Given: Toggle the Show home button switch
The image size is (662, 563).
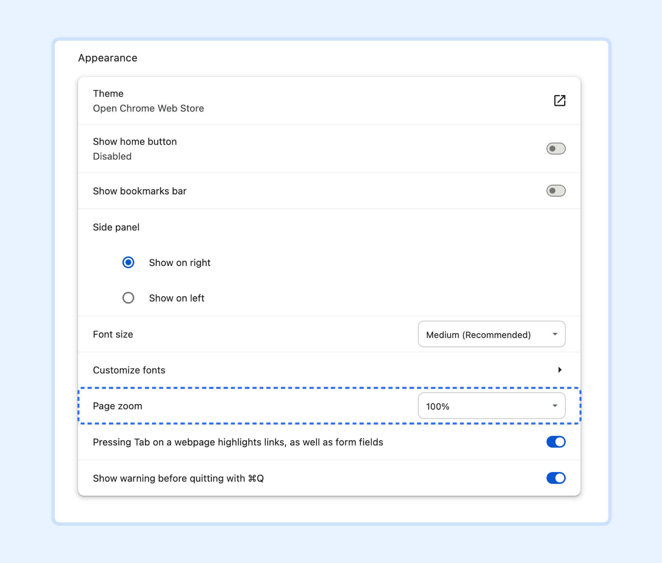Looking at the screenshot, I should click(556, 149).
